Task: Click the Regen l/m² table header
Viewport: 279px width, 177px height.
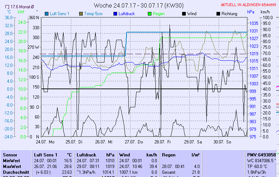Action: coord(180,155)
